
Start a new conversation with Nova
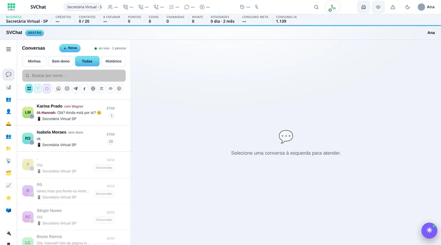[70, 48]
